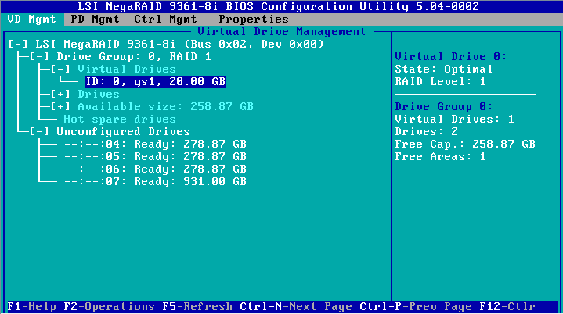The height and width of the screenshot is (314, 563).
Task: Open the Ctrl Mgmt tab
Action: pos(165,20)
